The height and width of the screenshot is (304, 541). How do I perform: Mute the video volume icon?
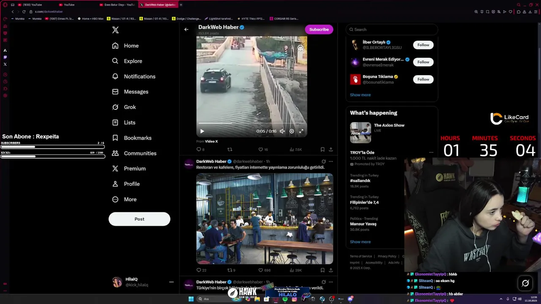point(282,131)
